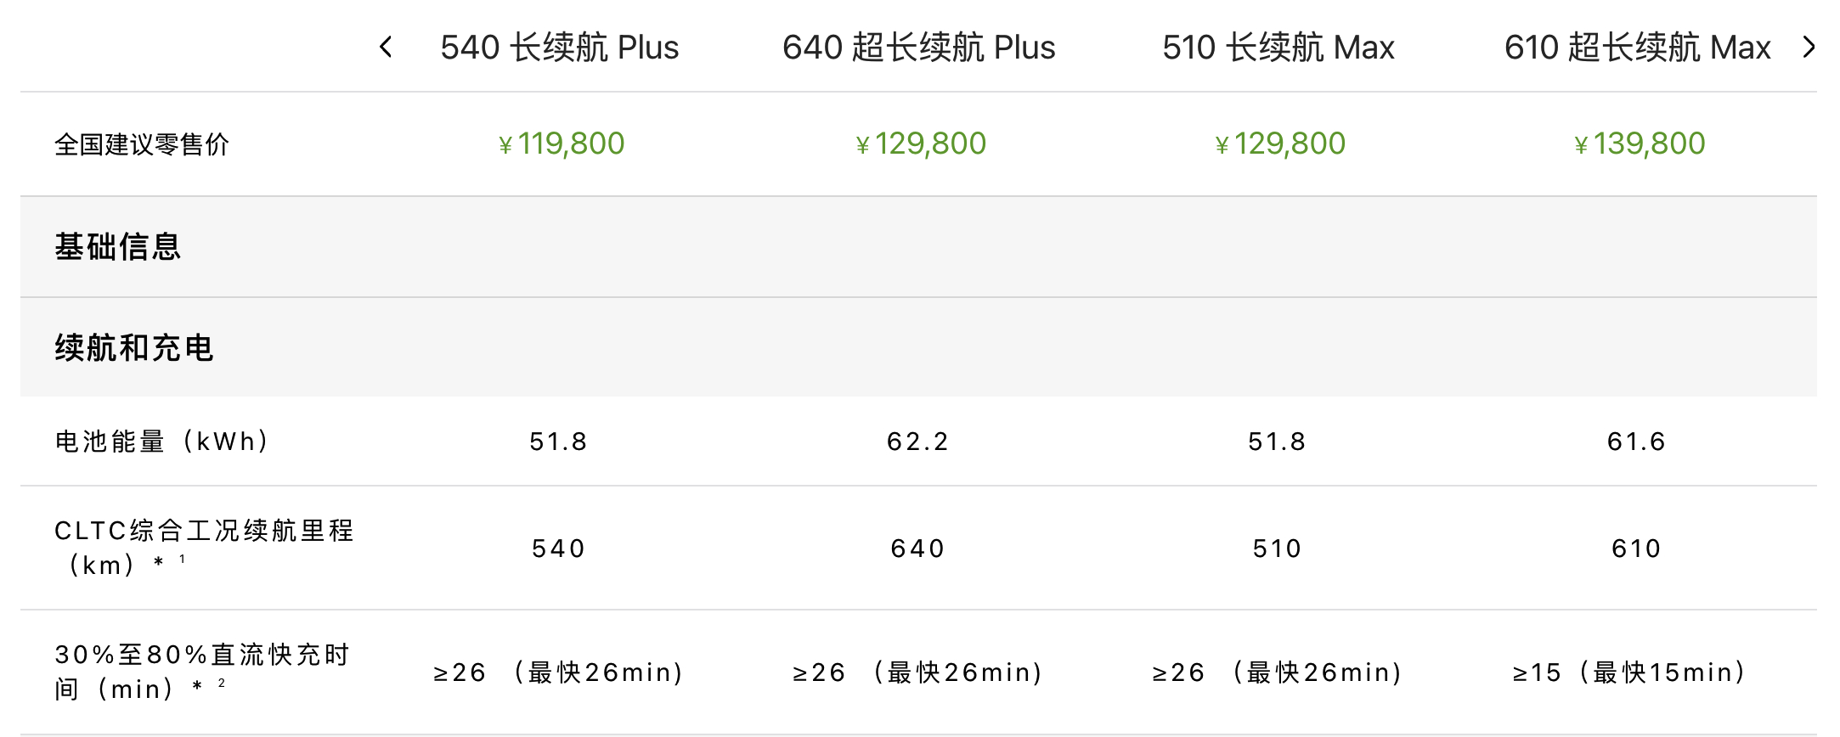Click the 全国建议零售价 row label

(x=142, y=144)
